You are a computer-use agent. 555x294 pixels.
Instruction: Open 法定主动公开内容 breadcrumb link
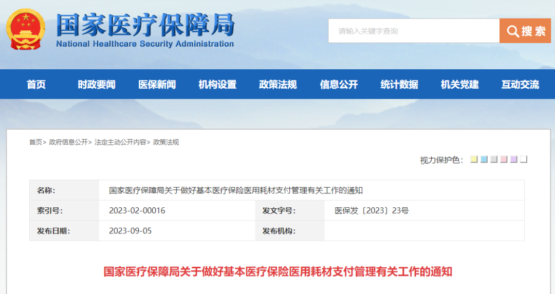[x=120, y=142]
